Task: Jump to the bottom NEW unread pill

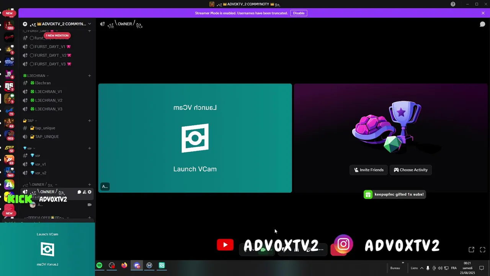Action: [9, 213]
